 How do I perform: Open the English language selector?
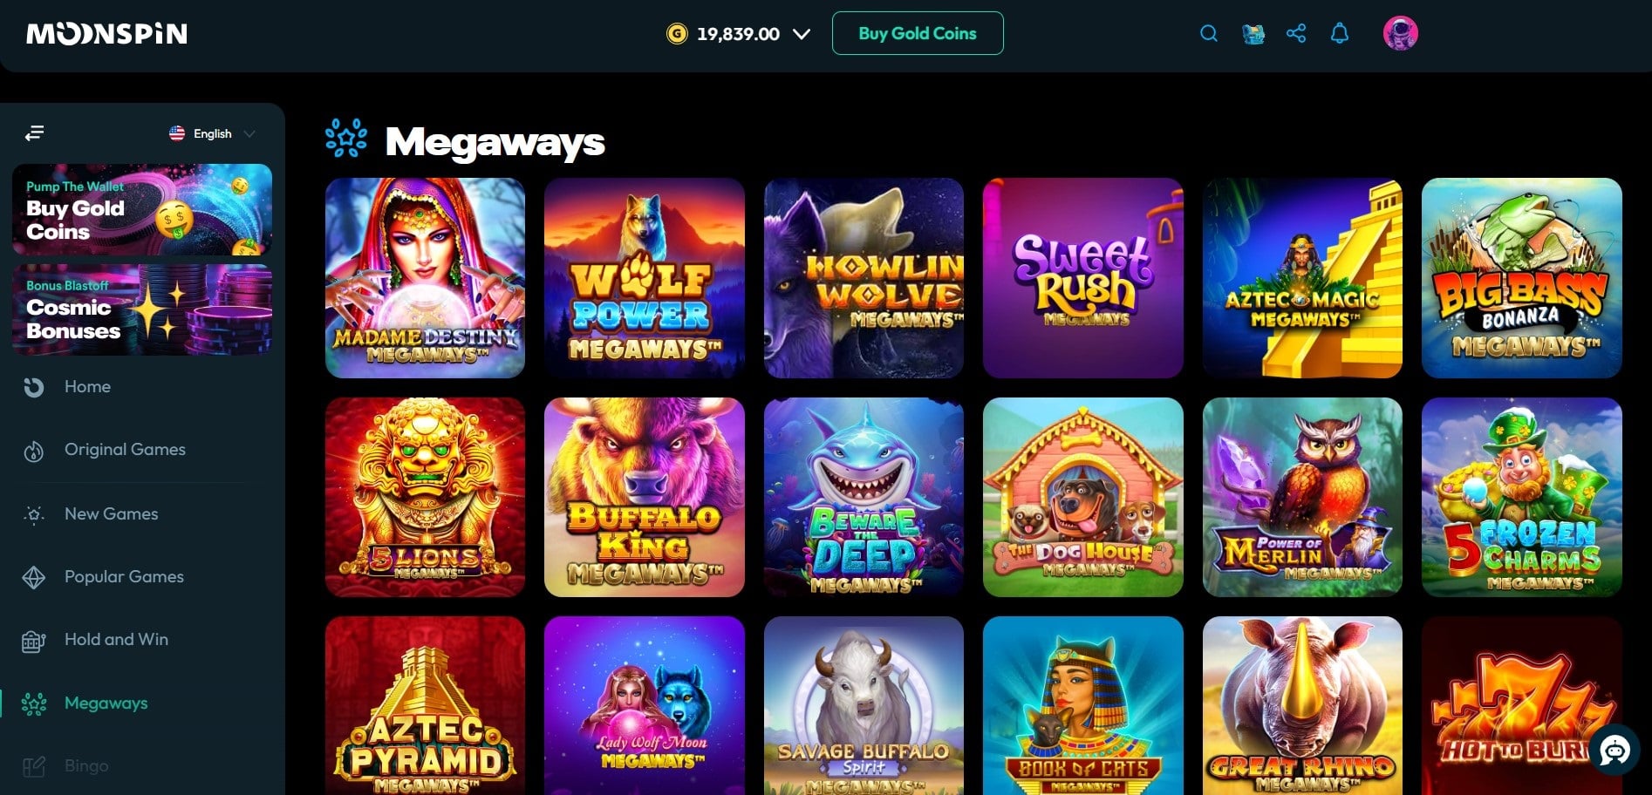[212, 133]
